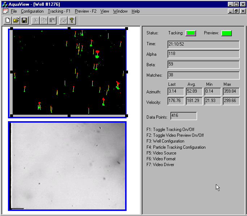Click the Alpha field showing 118
Image resolution: width=247 pixels, height=216 pixels.
click(204, 54)
